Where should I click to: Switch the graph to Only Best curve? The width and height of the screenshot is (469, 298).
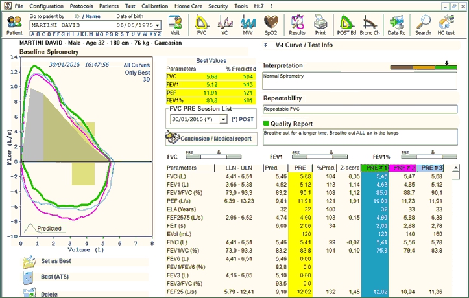(x=136, y=72)
